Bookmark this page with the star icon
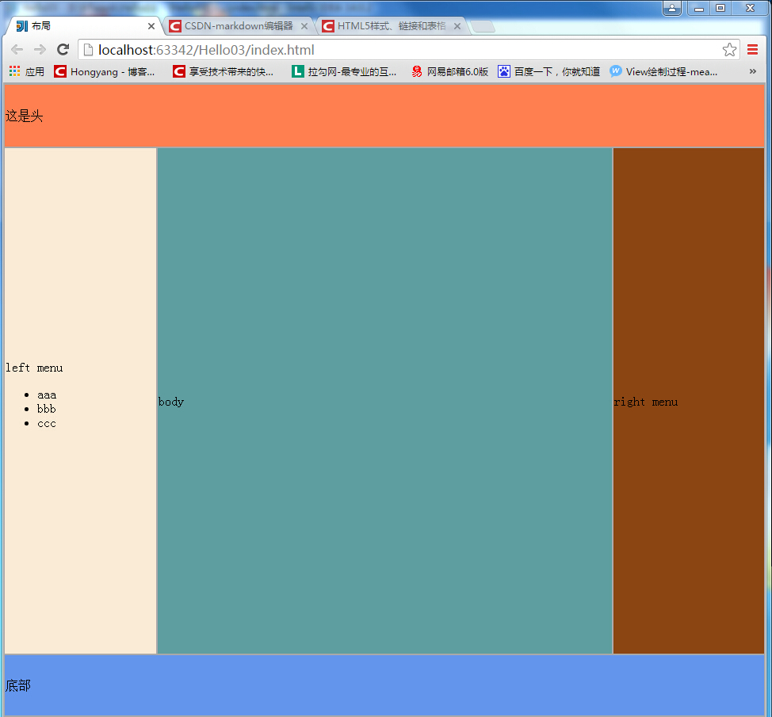Screen dimensions: 772x717 click(729, 50)
